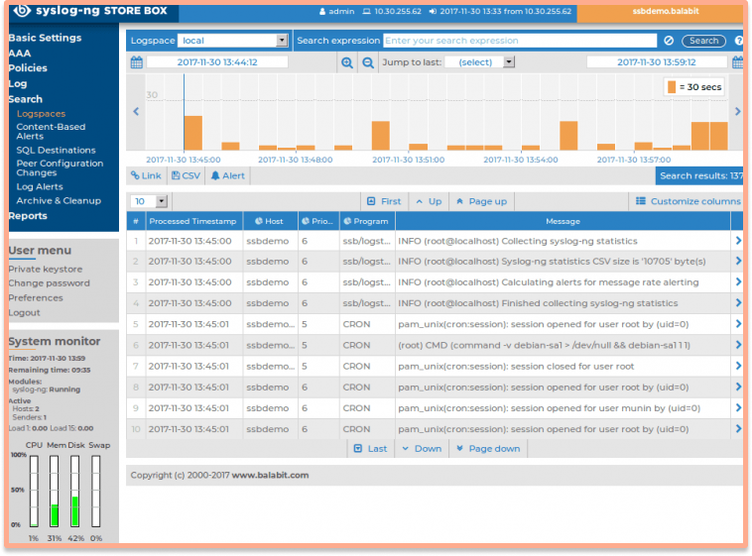The image size is (752, 556).
Task: Open the start date calendar icon
Action: point(137,61)
